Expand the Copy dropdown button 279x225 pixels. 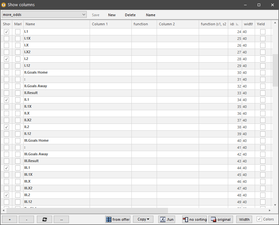coord(143,219)
